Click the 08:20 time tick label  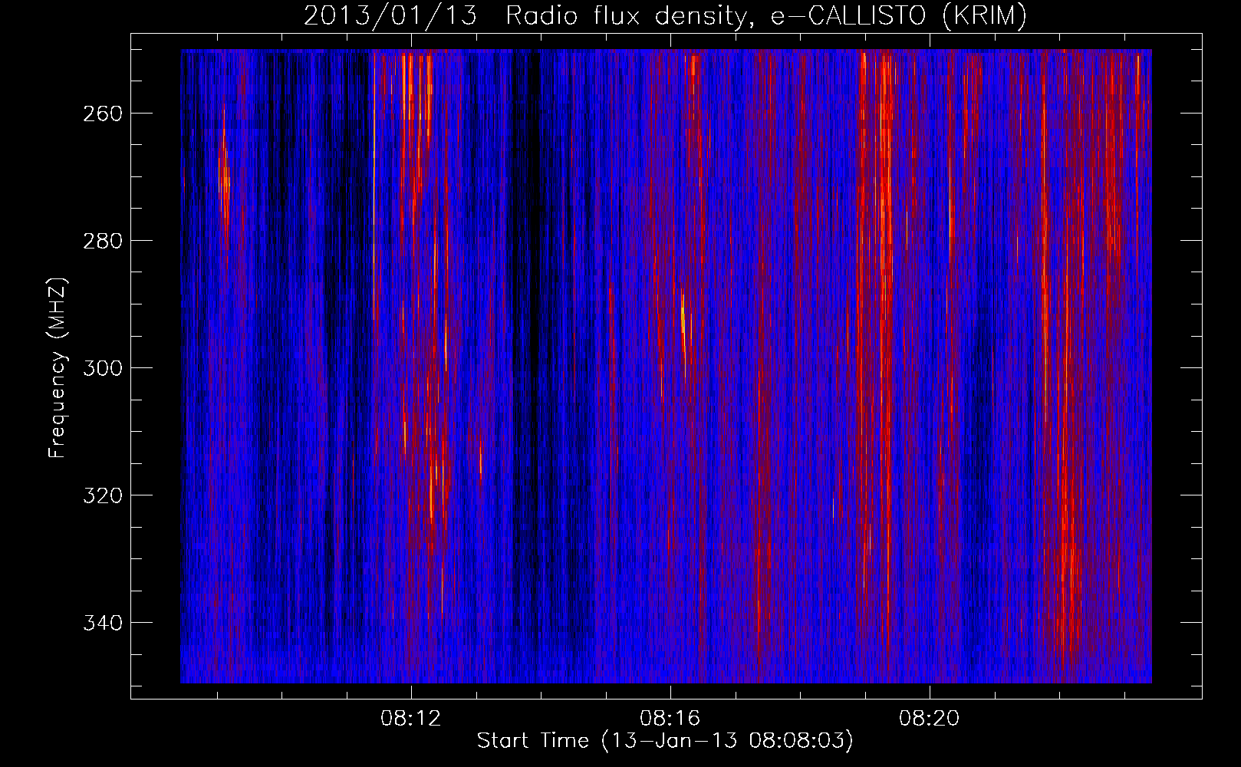pyautogui.click(x=930, y=719)
